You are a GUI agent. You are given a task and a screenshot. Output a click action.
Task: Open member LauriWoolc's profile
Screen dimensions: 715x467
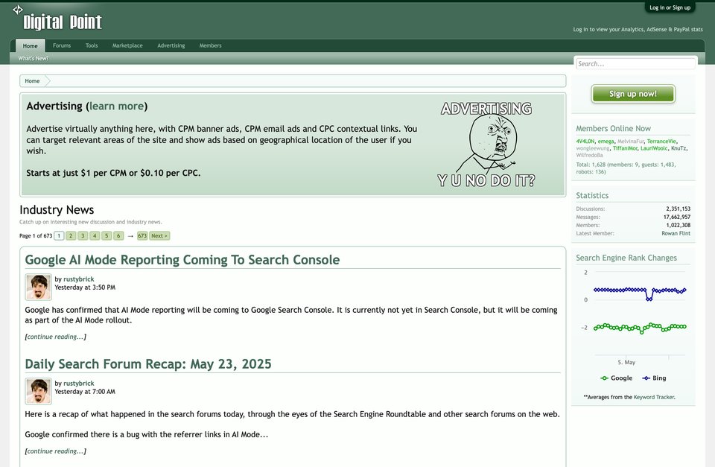click(x=653, y=148)
